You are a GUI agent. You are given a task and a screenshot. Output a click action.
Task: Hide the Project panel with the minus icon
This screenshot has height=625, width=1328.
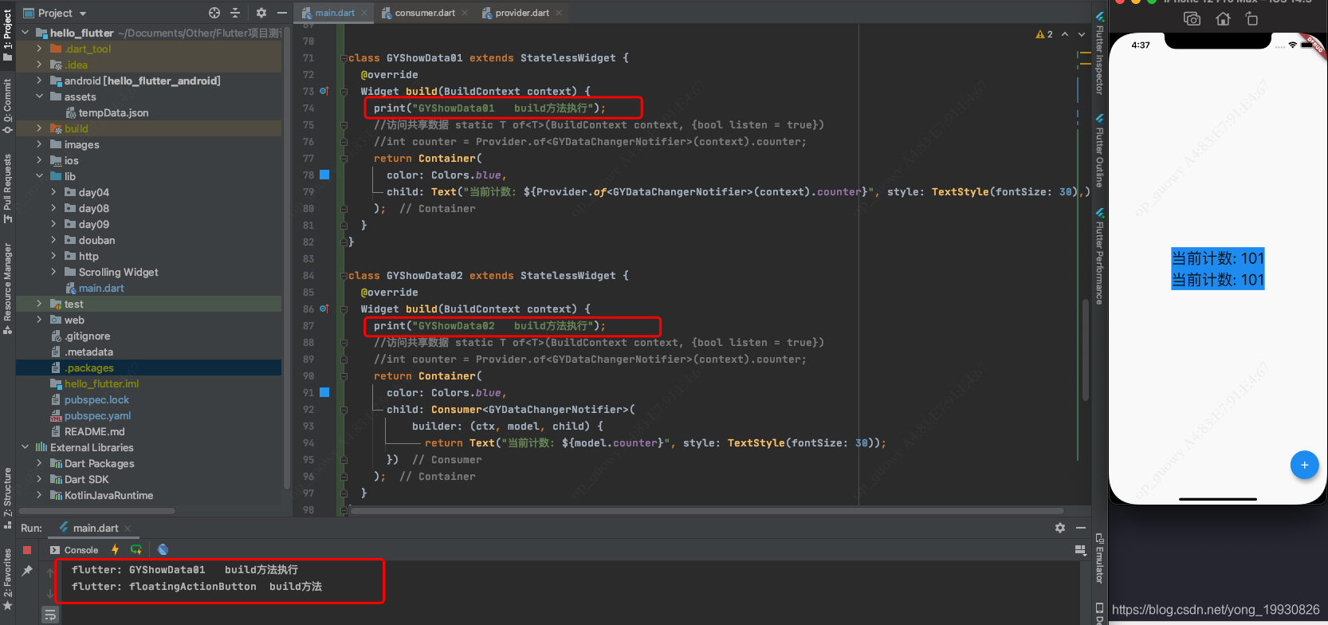pos(281,13)
